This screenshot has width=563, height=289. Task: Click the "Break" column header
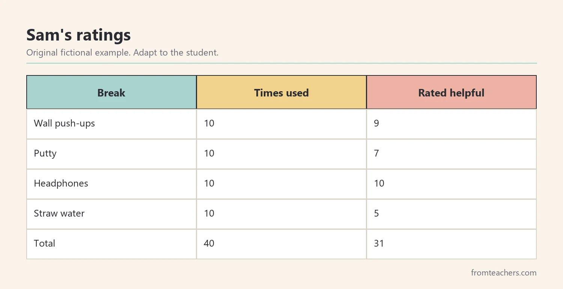tap(111, 92)
